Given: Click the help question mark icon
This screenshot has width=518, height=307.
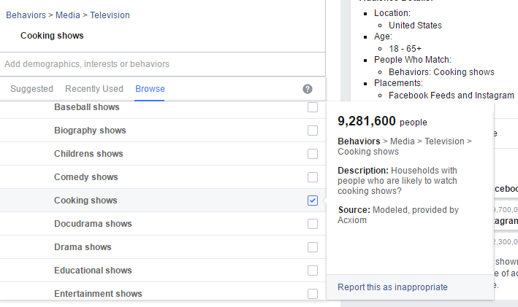Looking at the screenshot, I should point(308,89).
